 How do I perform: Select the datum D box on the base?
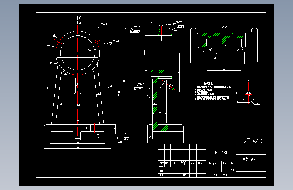(98, 138)
